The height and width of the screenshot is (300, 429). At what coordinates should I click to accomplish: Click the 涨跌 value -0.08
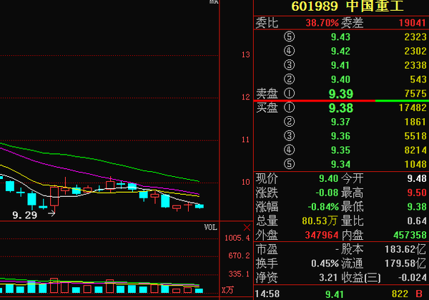(327, 193)
